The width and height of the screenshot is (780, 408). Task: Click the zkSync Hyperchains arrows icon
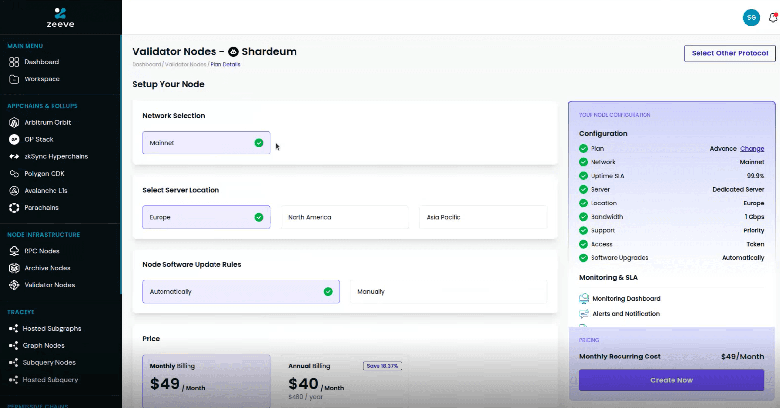14,156
